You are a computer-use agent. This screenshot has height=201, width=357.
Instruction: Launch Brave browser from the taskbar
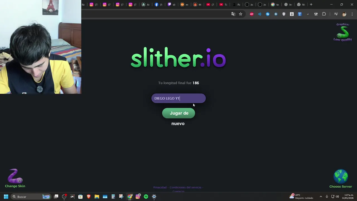89,197
